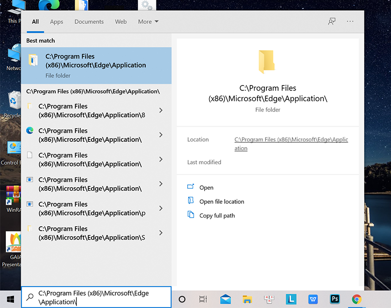Open the Mail app from taskbar
Viewport: 391px width, 308px height.
pos(225,299)
